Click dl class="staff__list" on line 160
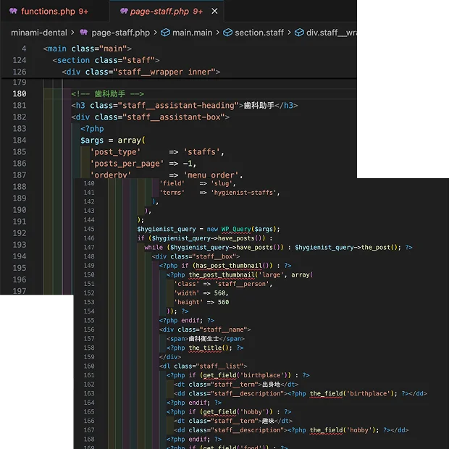Screen dimensions: 449x449 203,366
